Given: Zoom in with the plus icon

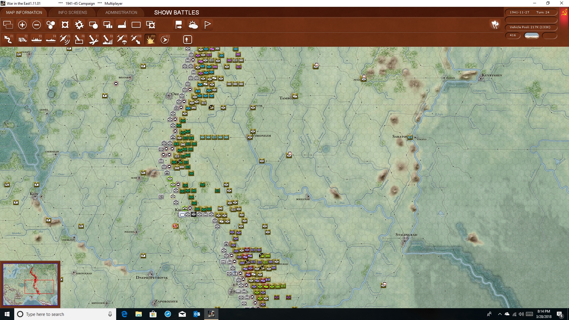Looking at the screenshot, I should point(22,25).
